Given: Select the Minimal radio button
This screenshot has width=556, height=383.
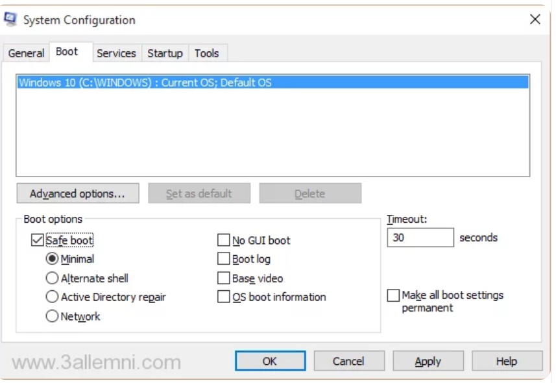Looking at the screenshot, I should pos(53,259).
